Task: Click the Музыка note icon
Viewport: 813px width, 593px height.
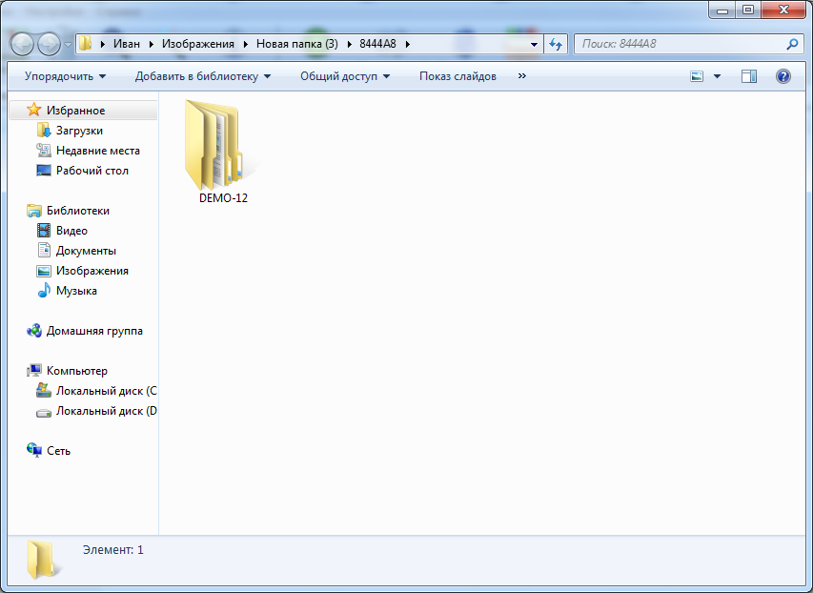Action: point(44,290)
